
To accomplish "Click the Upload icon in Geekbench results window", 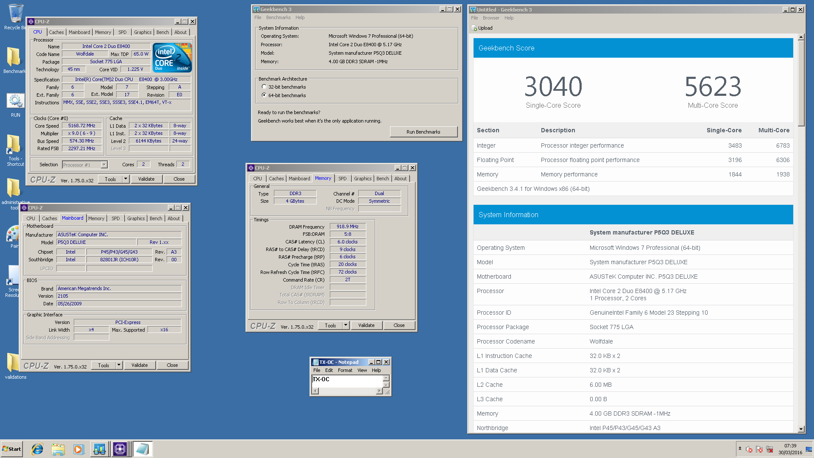I will [x=474, y=28].
